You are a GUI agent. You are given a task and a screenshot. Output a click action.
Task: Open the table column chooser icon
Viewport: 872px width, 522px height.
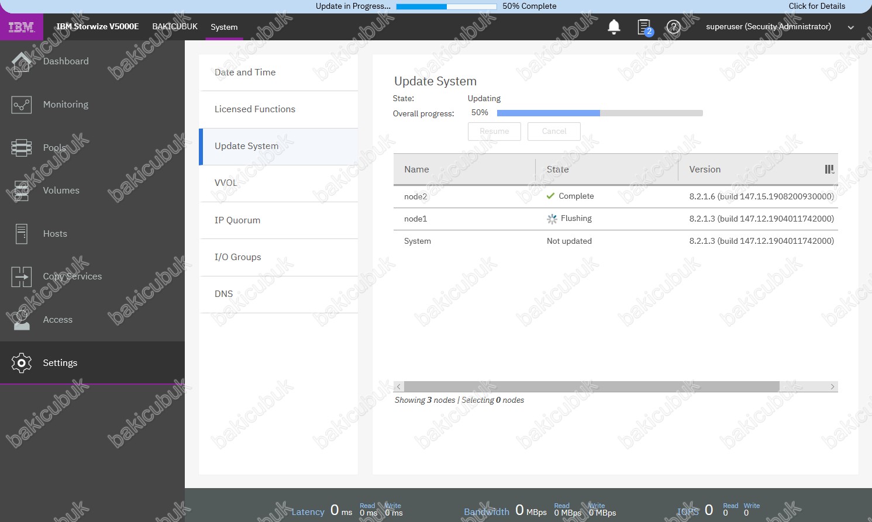tap(829, 170)
